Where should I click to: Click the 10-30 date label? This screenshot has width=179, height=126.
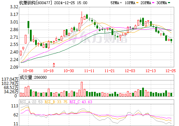coord(69,71)
